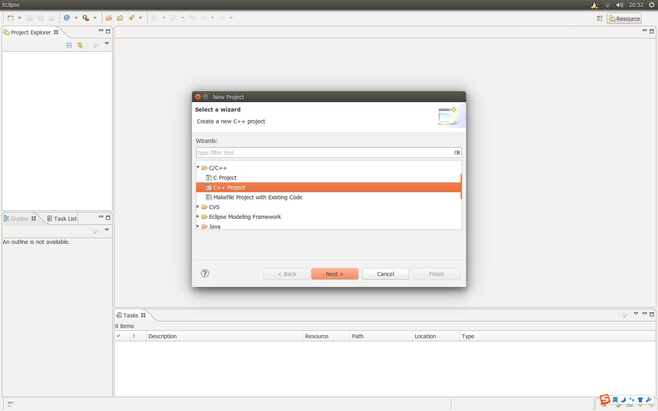Open the New dropdown arrow in toolbar
This screenshot has height=411, width=658.
20,18
